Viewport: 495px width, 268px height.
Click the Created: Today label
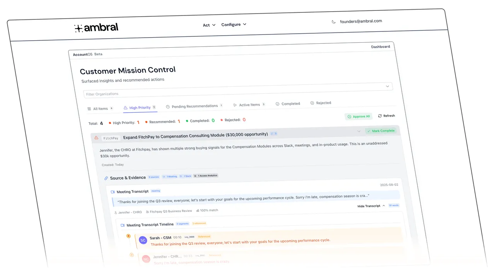click(113, 165)
